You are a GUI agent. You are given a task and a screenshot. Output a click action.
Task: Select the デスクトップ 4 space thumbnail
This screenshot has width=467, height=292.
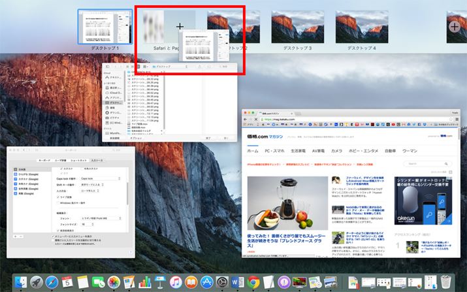click(x=361, y=26)
